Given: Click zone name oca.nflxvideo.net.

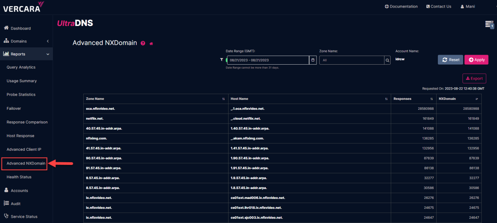Looking at the screenshot, I should (x=101, y=109).
